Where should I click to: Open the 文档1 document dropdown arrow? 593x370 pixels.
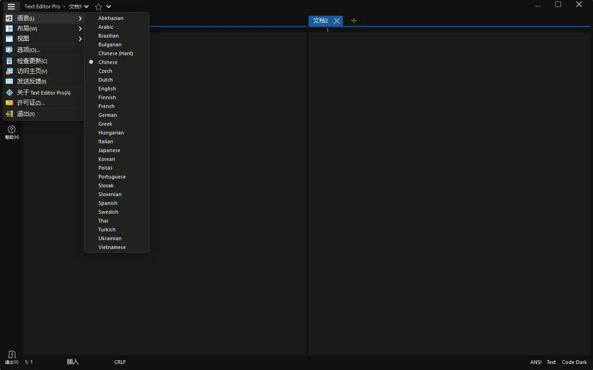point(86,7)
